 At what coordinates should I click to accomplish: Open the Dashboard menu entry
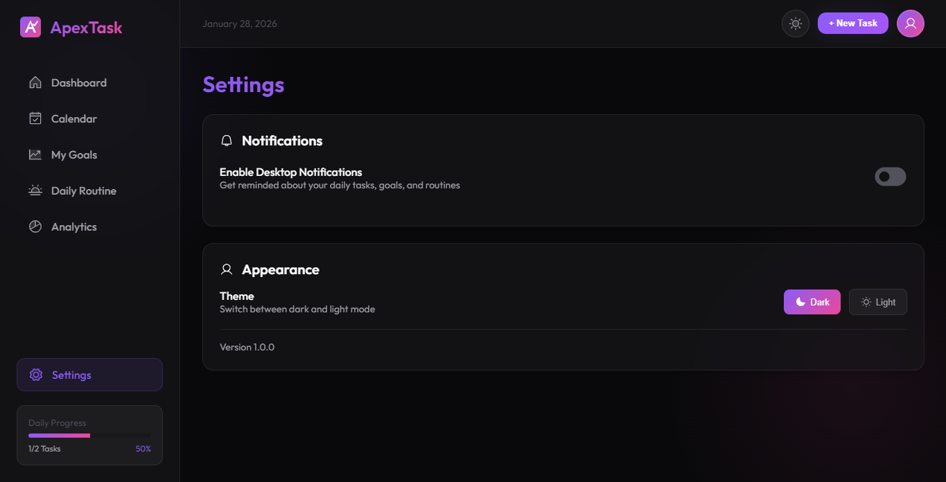coord(78,82)
